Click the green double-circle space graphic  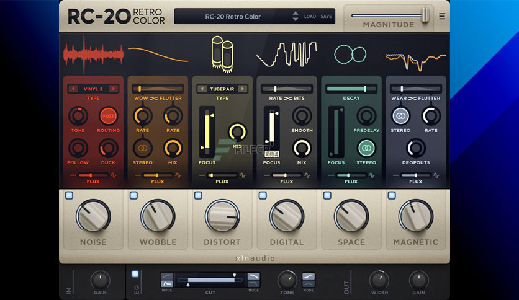click(x=350, y=54)
